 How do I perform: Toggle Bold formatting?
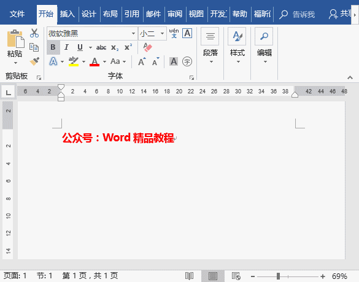pos(53,47)
